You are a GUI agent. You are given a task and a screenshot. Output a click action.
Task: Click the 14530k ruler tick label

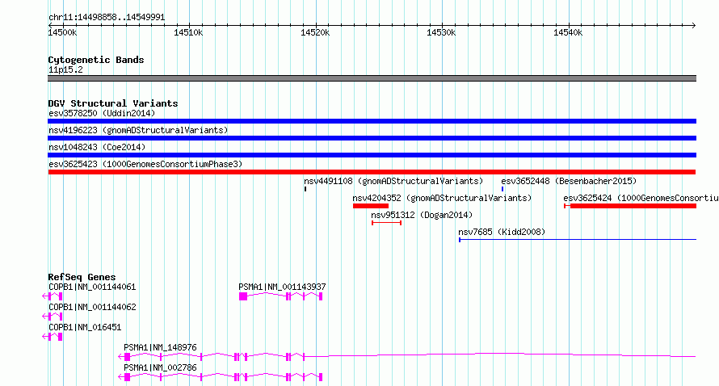(x=441, y=33)
